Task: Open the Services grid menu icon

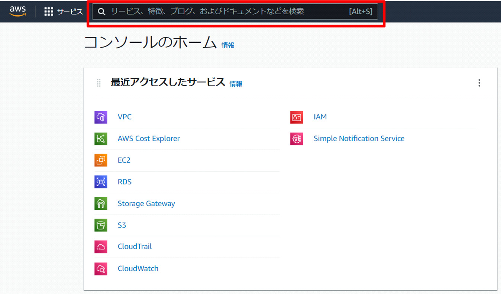Action: (x=49, y=12)
